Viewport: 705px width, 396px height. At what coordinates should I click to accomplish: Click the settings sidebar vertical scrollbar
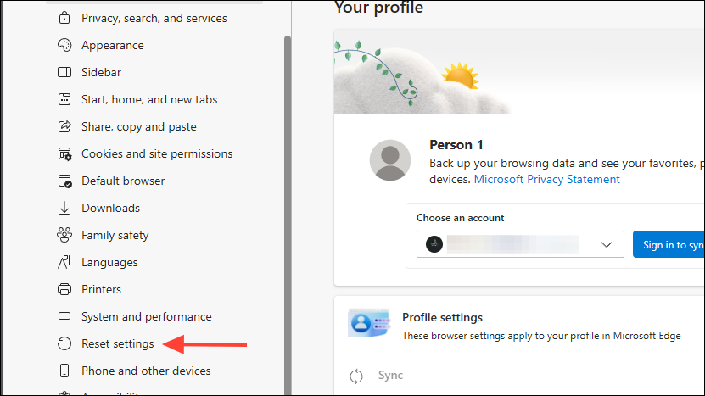(x=287, y=212)
